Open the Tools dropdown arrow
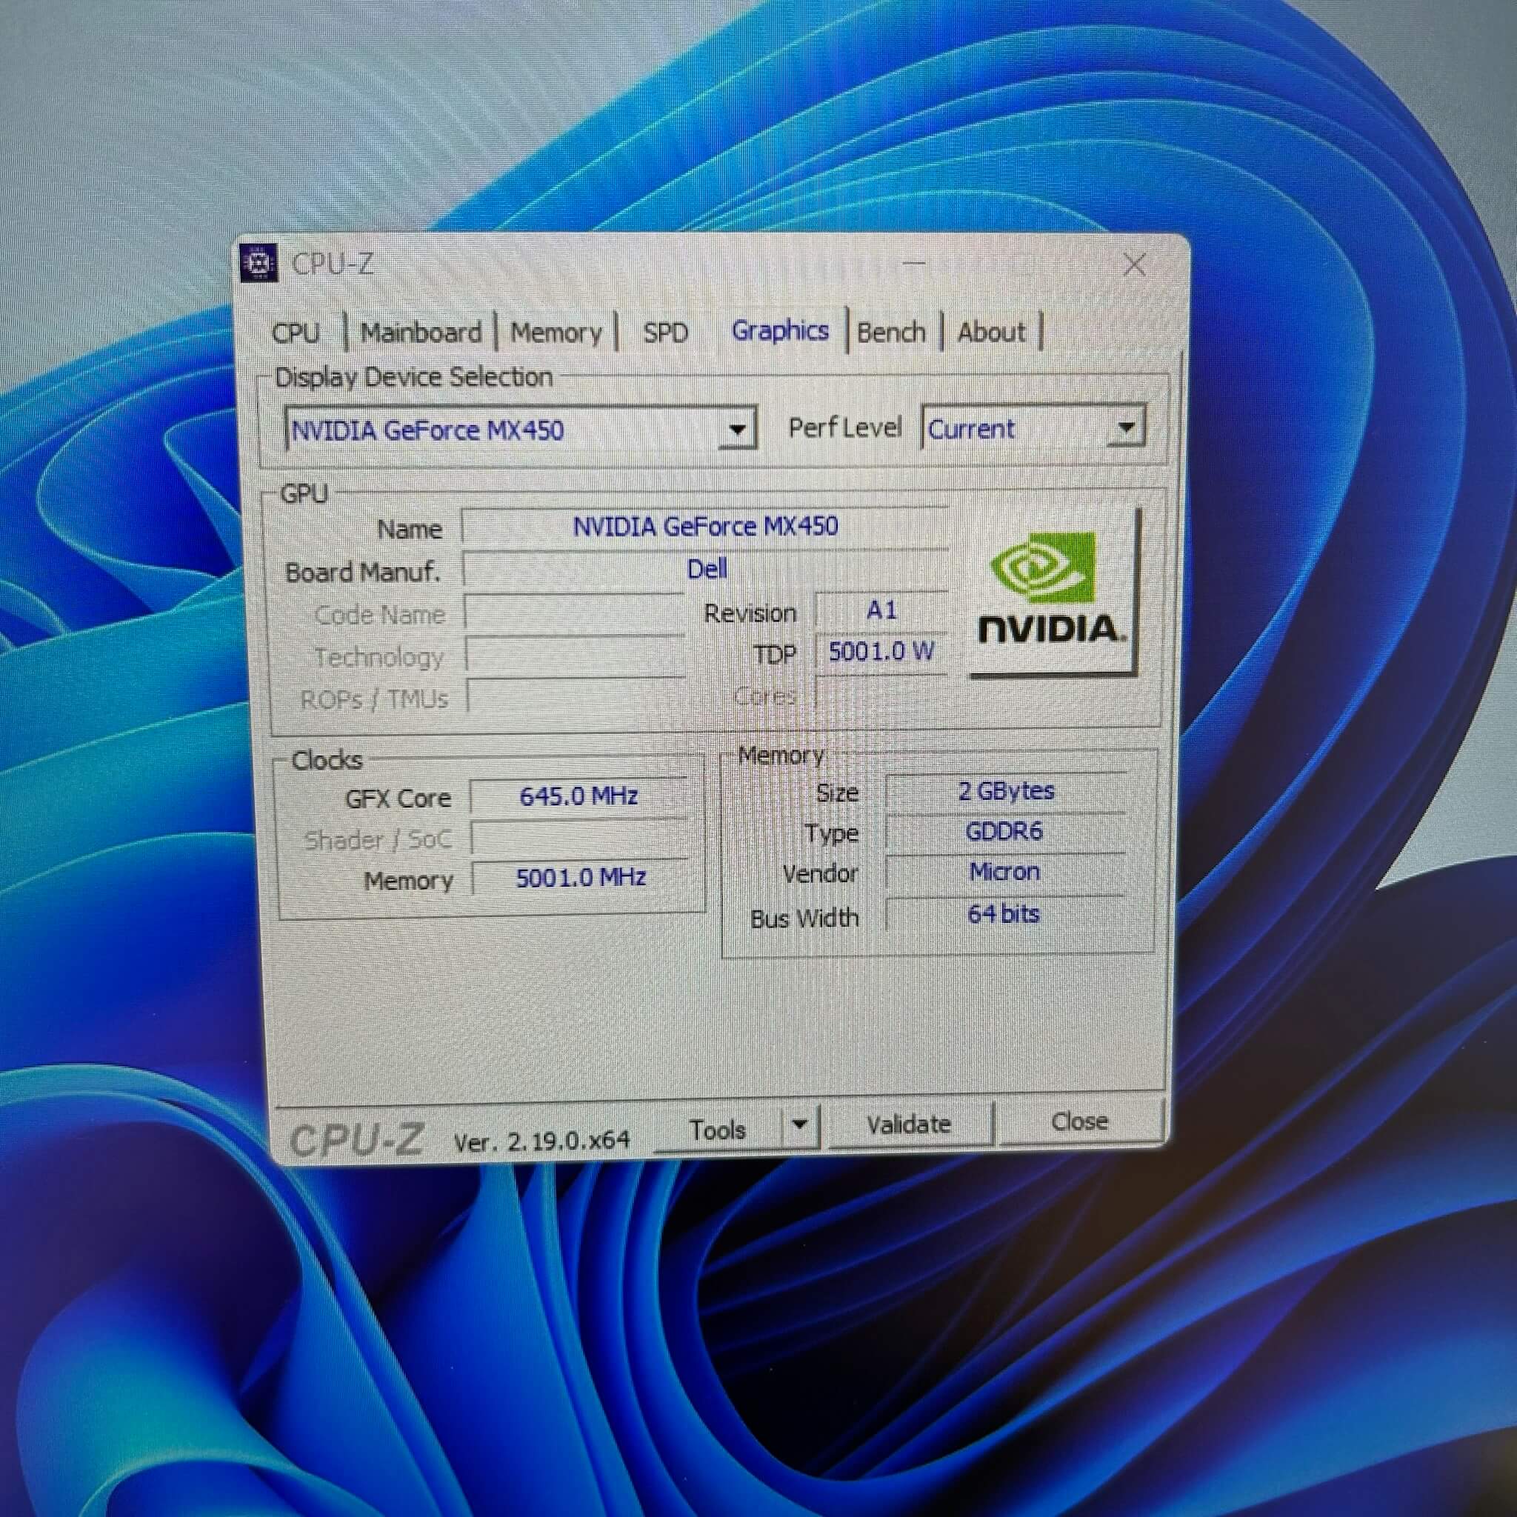Image resolution: width=1517 pixels, height=1517 pixels. 799,1124
